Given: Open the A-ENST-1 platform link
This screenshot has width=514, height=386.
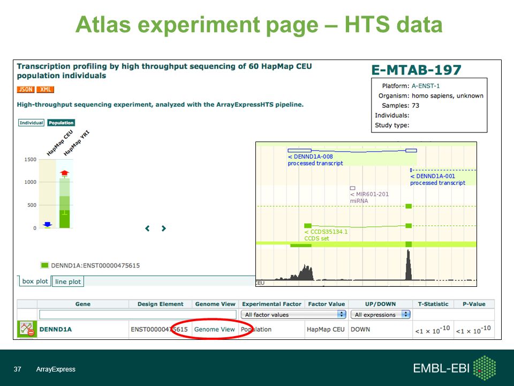Looking at the screenshot, I should coord(426,86).
